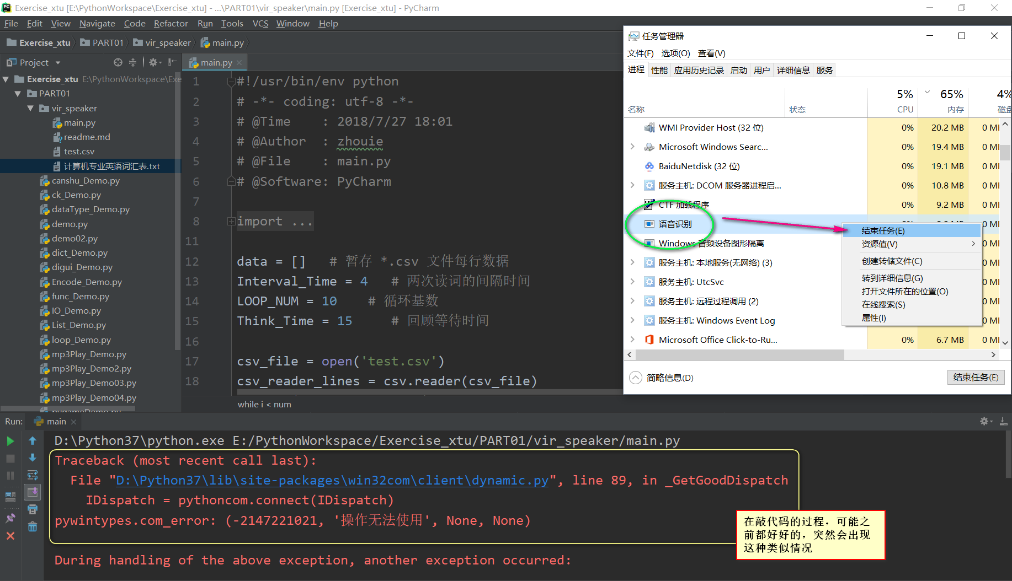Open Project view type dropdown
Viewport: 1012px width, 581px height.
point(58,63)
